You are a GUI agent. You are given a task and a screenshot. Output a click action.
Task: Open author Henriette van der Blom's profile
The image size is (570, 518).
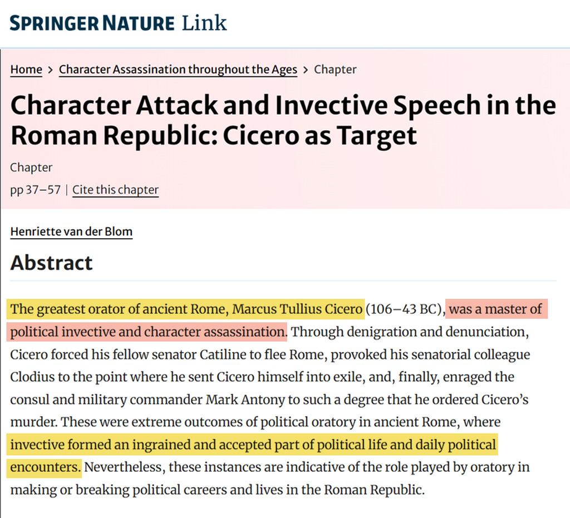71,231
